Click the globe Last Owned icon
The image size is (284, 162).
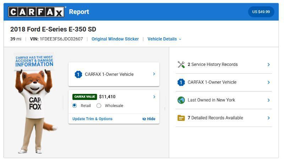(181, 100)
